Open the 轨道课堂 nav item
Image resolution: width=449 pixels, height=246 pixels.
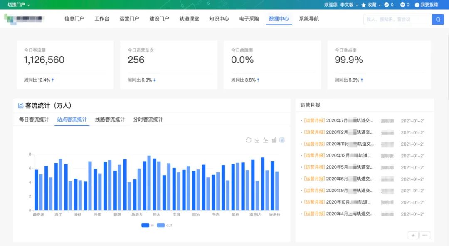[189, 19]
